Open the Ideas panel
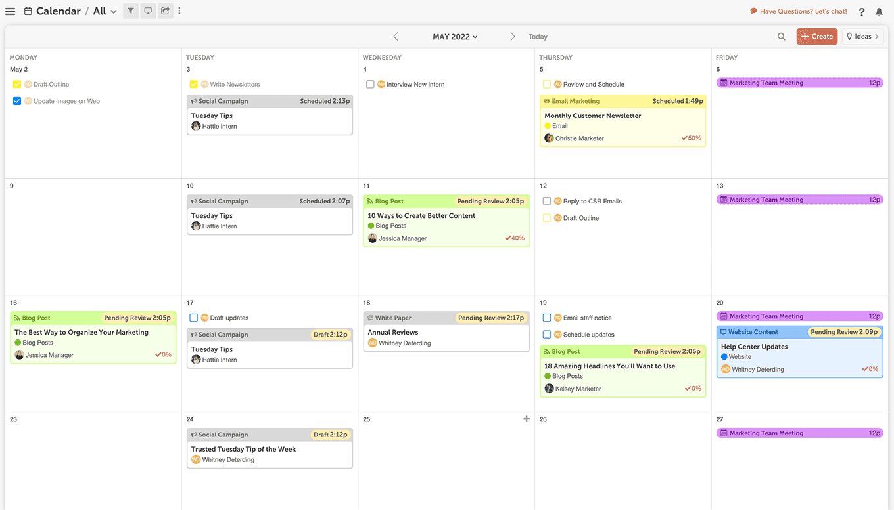This screenshot has height=510, width=894. pyautogui.click(x=863, y=36)
